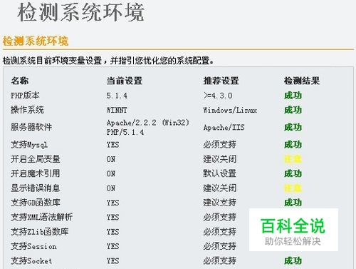Click the 建议支持 recommended value
The height and width of the screenshot is (269, 356).
(x=220, y=203)
